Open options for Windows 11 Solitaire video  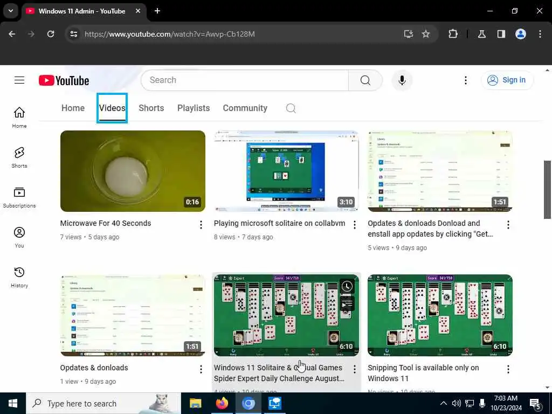(x=355, y=369)
